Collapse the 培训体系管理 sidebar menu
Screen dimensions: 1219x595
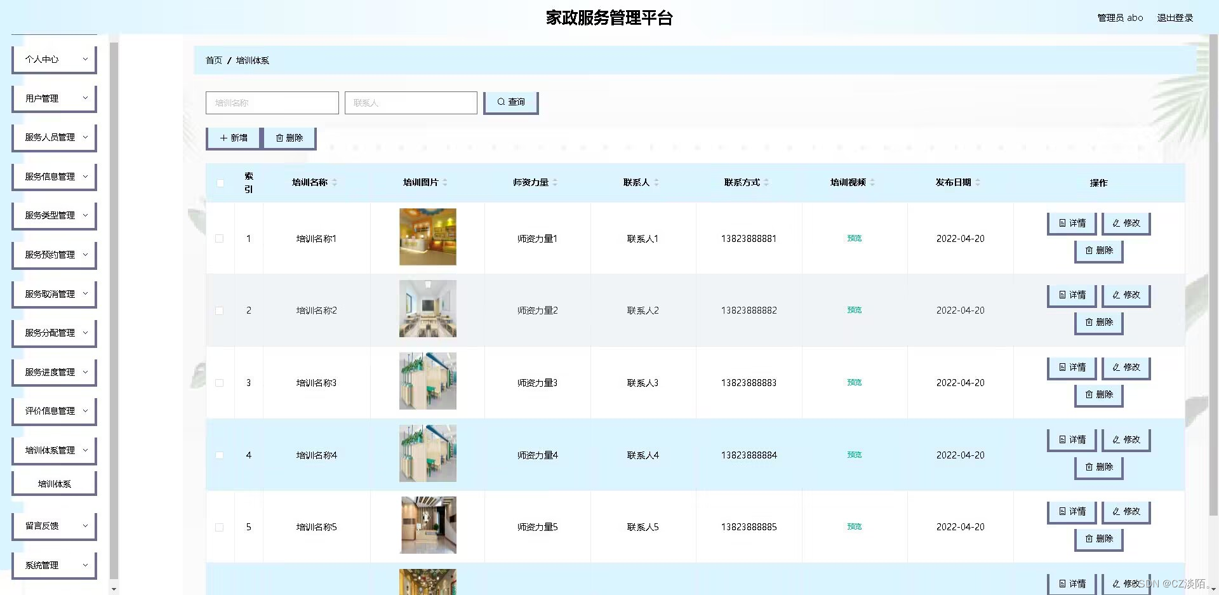(54, 451)
